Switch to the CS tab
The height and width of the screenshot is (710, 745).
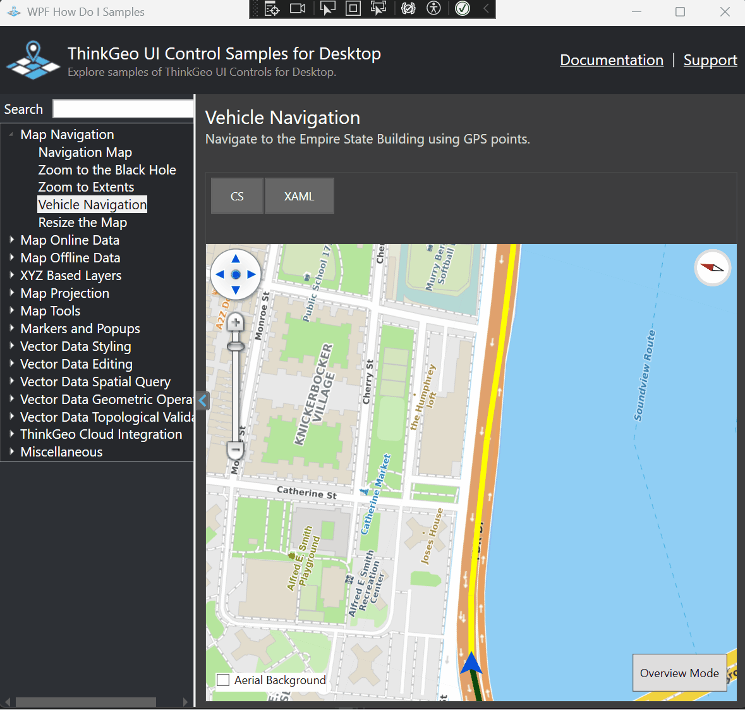(x=237, y=196)
